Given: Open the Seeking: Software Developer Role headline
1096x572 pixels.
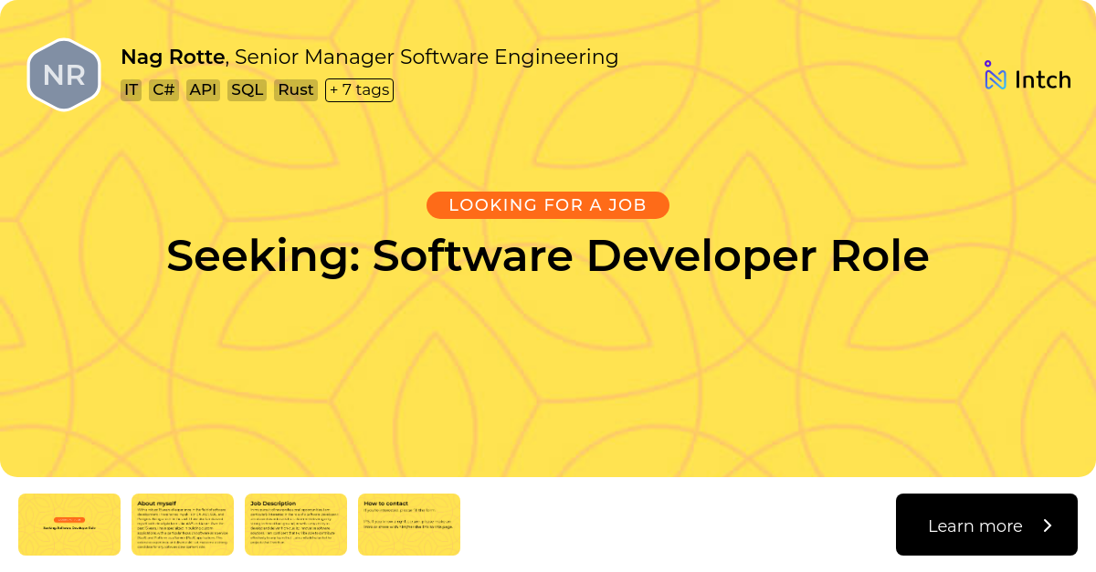Looking at the screenshot, I should click(547, 256).
